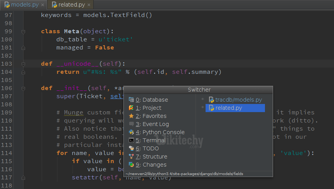Click the Python Console icon
Image resolution: width=334 pixels, height=189 pixels.
tap(132, 132)
